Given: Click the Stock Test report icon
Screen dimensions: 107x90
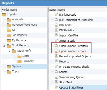Looking at the screenshot, I should pos(56,82).
